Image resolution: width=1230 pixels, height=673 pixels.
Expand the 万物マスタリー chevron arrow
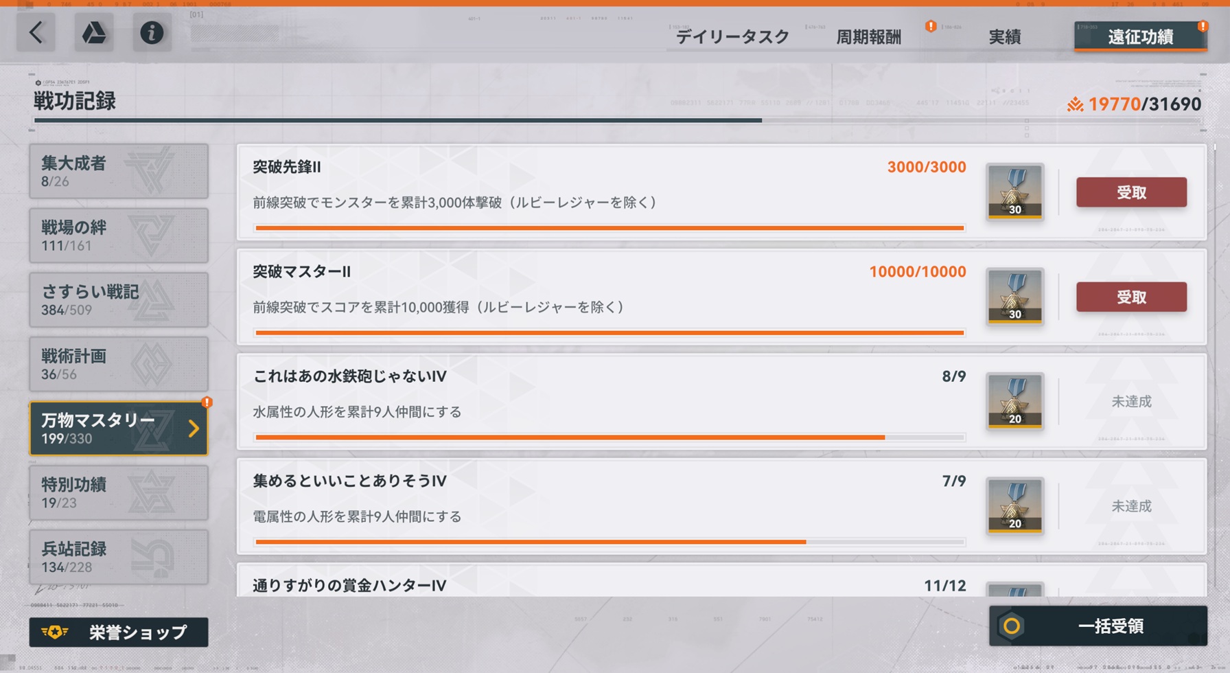coord(194,429)
